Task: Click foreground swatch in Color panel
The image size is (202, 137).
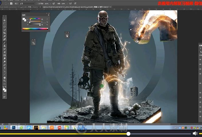Action: click(23, 19)
